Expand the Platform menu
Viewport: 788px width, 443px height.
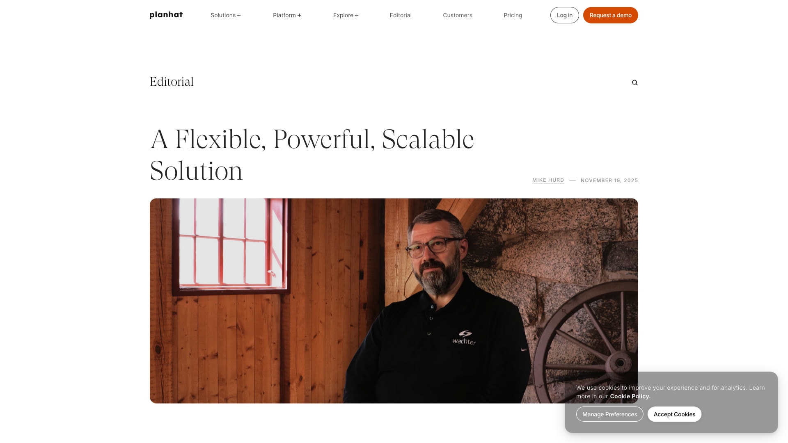287,15
